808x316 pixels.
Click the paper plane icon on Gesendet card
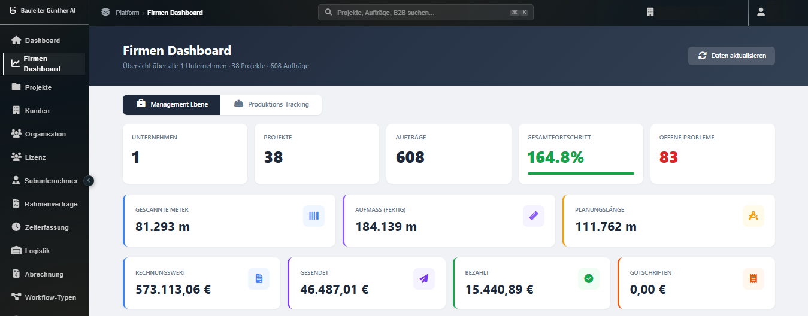pos(424,279)
